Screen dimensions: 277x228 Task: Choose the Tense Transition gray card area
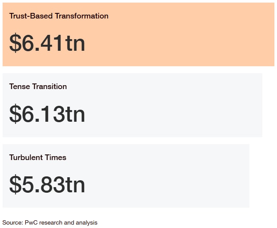click(132, 105)
